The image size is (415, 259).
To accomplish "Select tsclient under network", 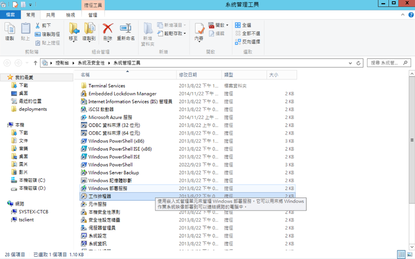I will click(22, 219).
